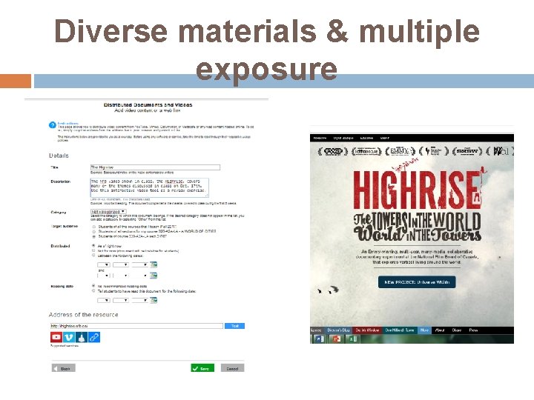The height and width of the screenshot is (400, 534).
Task: Click the FWA award laurel badge
Action: [x=333, y=151]
